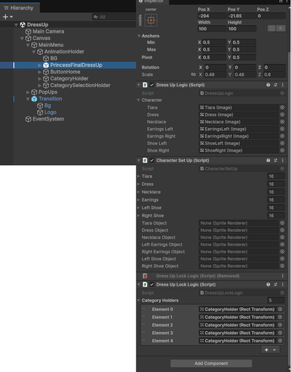Screen dimensions: 291x372
Task: Click the DressUp Unity scene icon
Action: click(22, 25)
